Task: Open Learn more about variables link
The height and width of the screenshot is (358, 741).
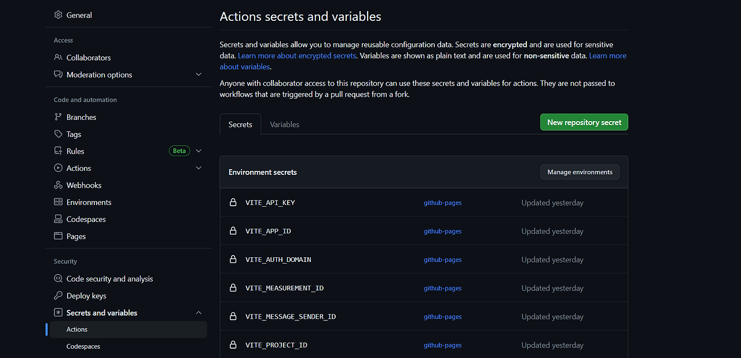Action: click(x=607, y=56)
